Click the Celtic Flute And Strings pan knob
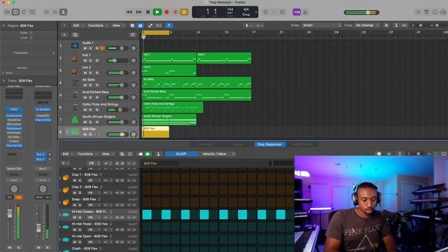 [134, 110]
